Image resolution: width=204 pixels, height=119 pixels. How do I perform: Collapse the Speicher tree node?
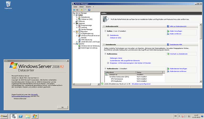click(x=74, y=44)
